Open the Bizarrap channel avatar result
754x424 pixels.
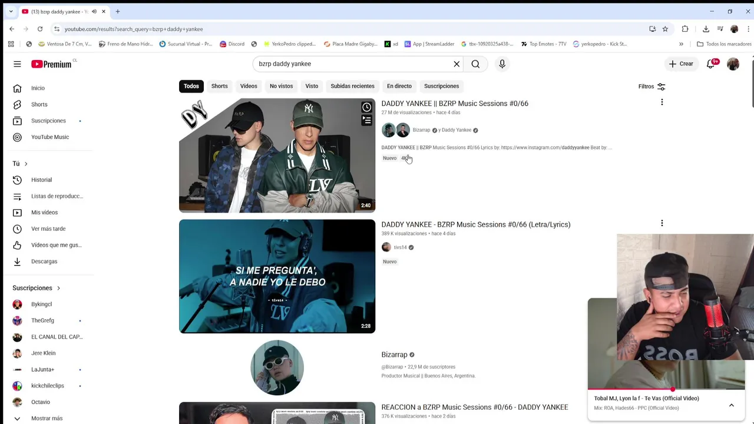[277, 367]
